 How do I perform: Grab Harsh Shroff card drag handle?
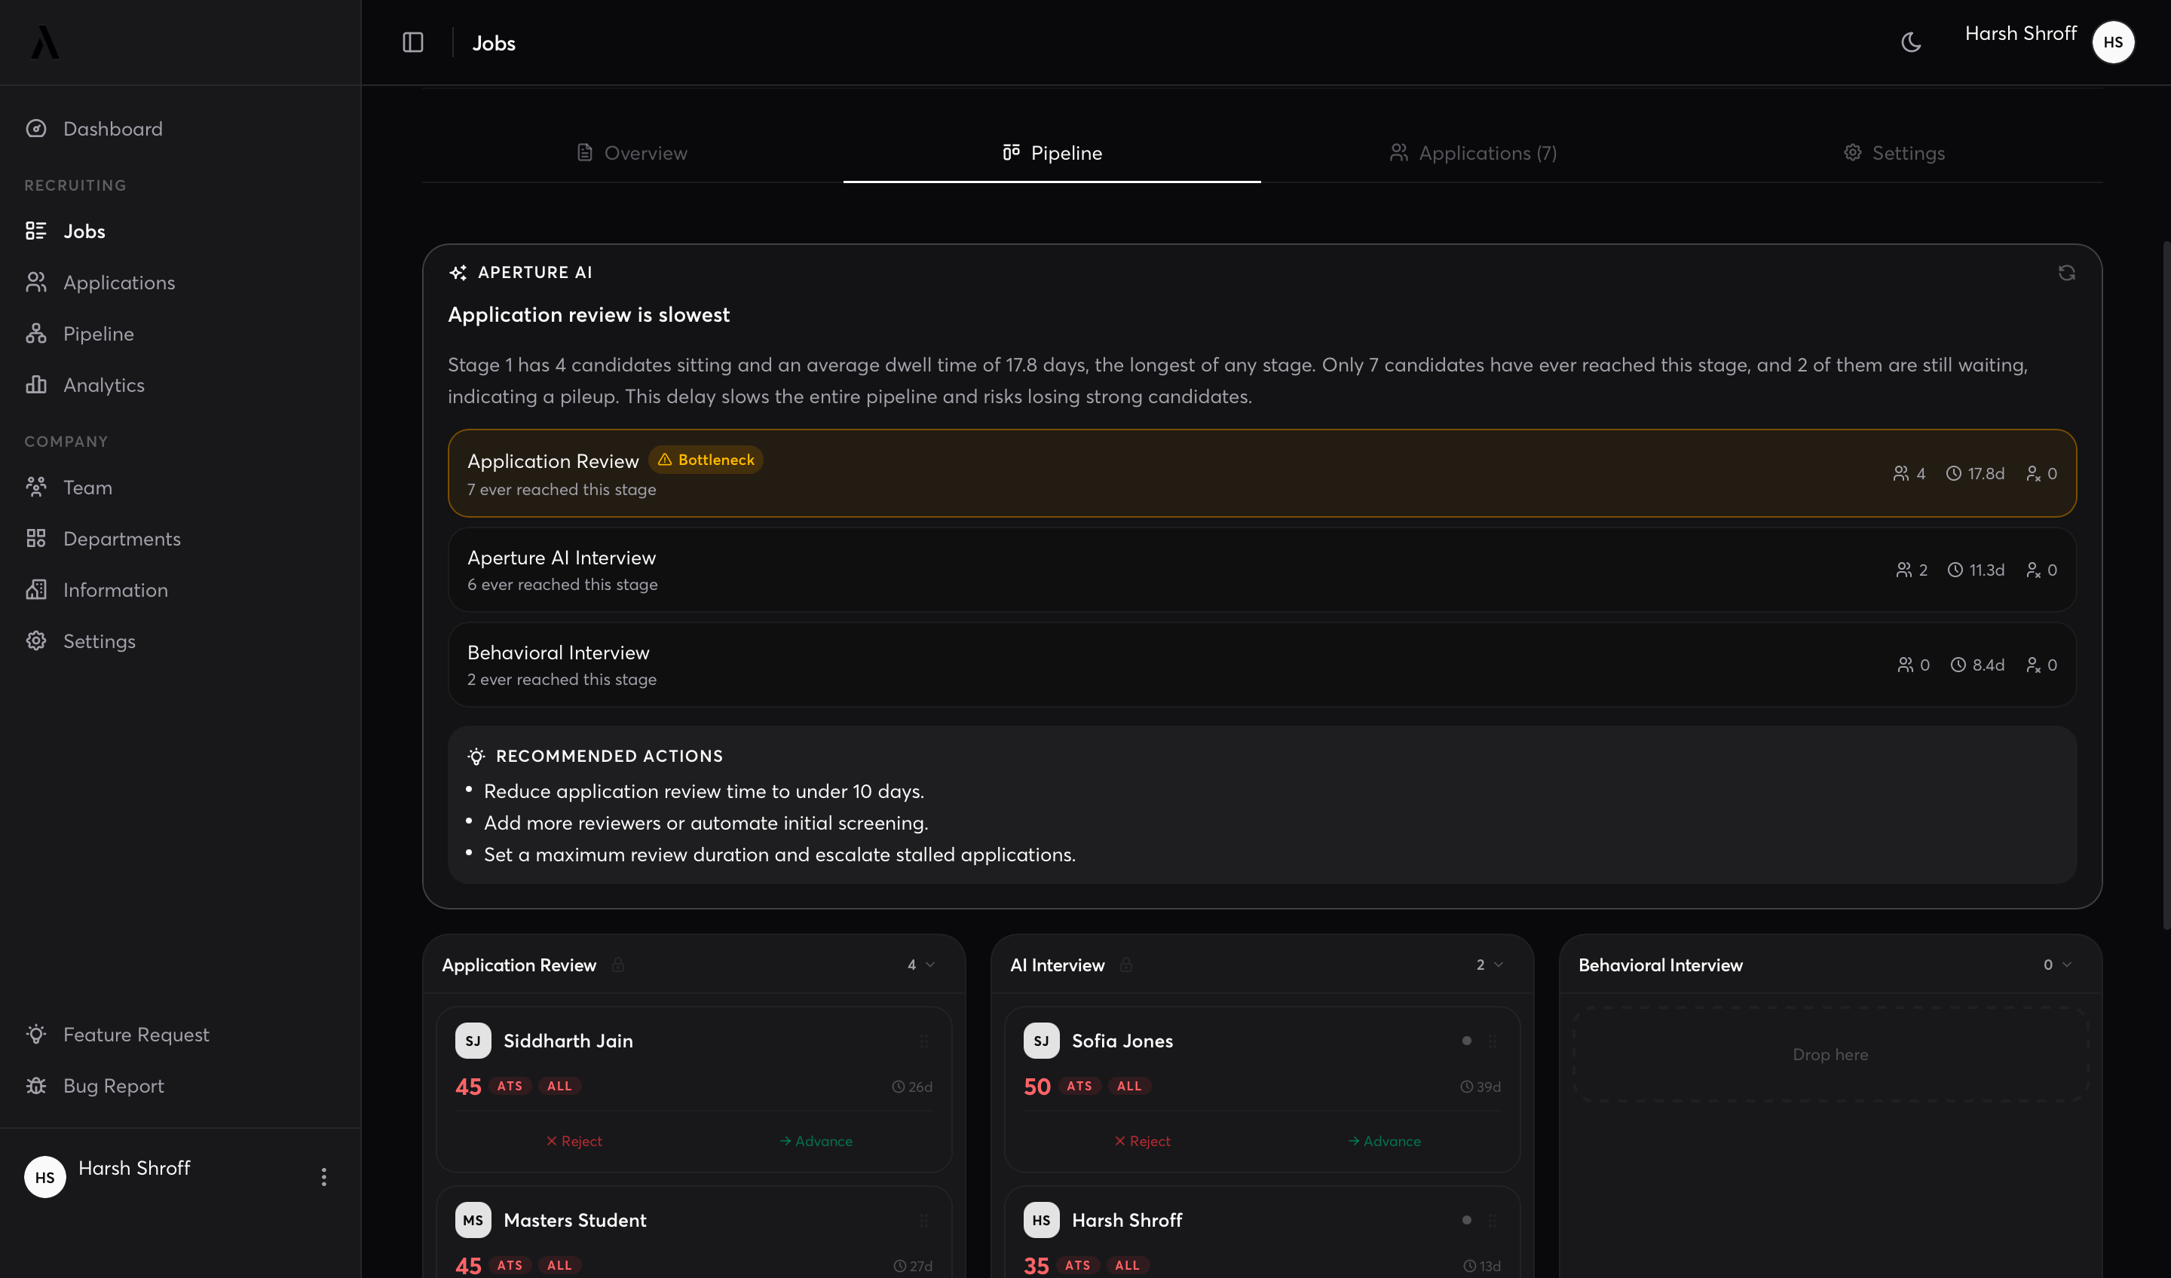point(1492,1220)
